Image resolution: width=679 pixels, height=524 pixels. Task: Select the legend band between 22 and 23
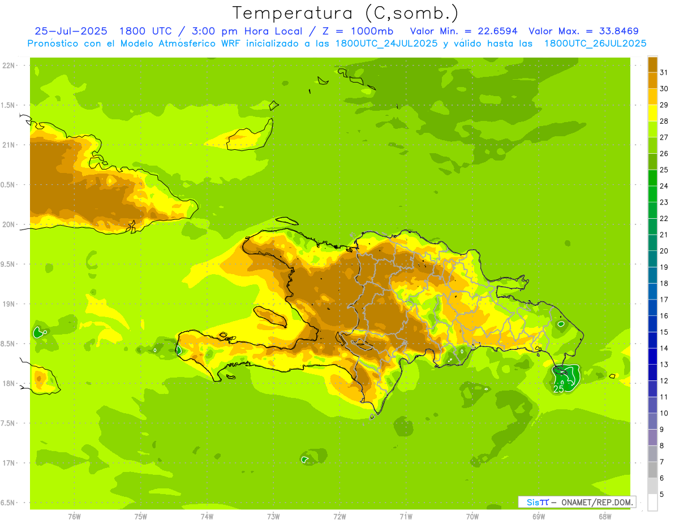tap(652, 210)
